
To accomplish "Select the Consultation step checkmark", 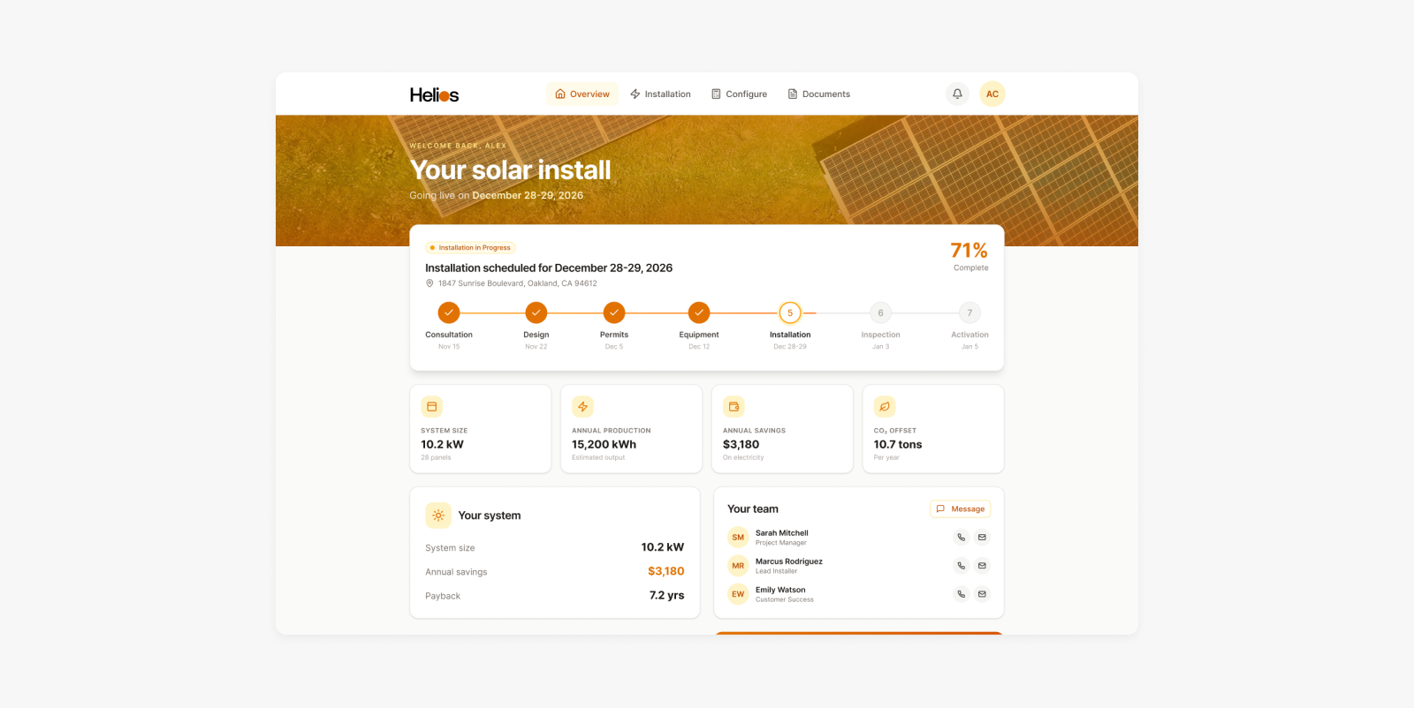I will pos(449,313).
